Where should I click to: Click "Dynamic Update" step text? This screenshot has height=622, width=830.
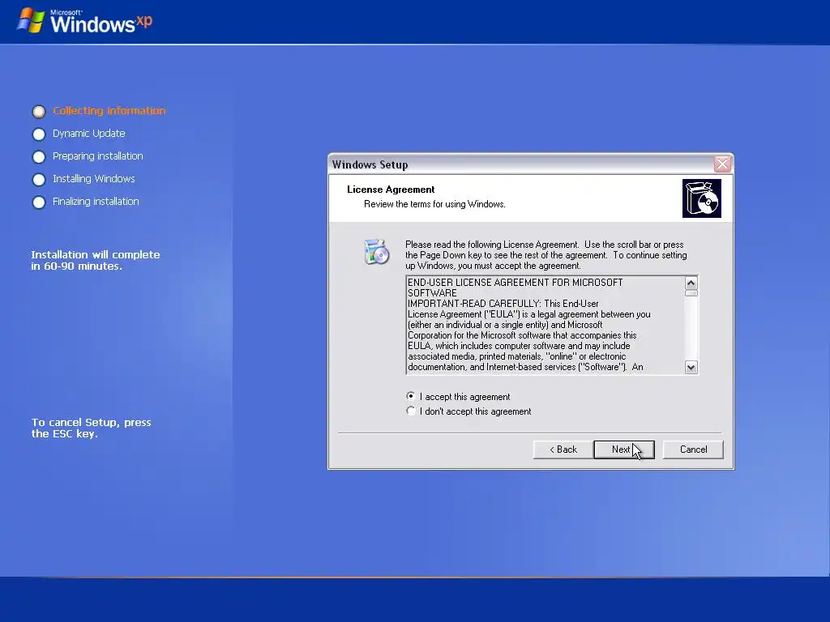click(89, 134)
